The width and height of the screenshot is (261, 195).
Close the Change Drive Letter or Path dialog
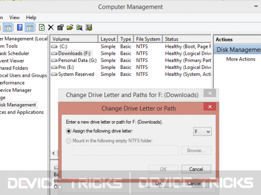(210, 106)
